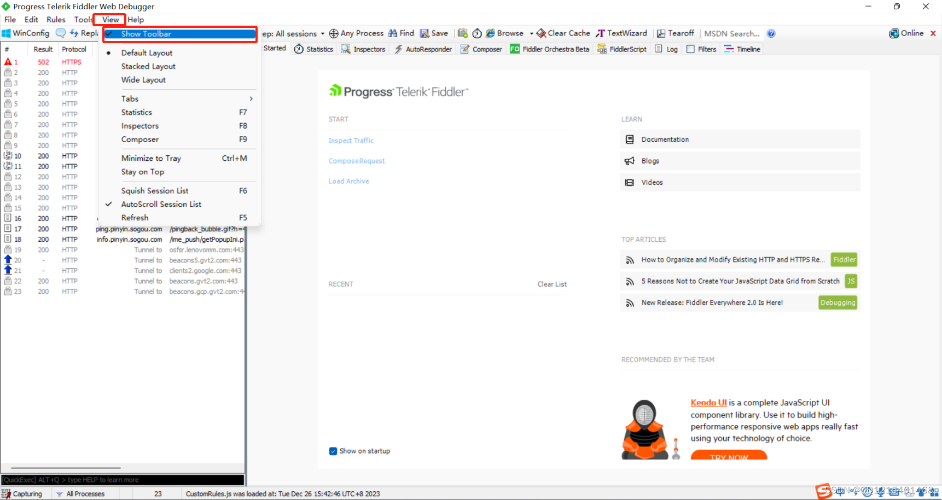Viewport: 942px width, 500px height.
Task: Expand the Tabs submenu
Action: coord(180,98)
